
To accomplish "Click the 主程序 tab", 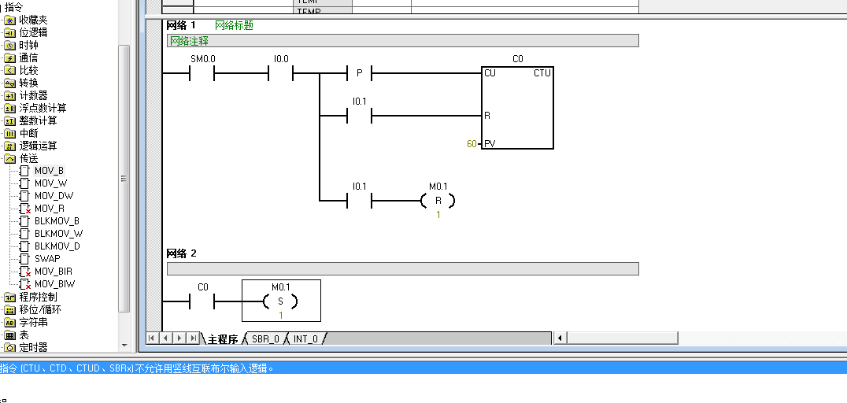I will [x=222, y=339].
